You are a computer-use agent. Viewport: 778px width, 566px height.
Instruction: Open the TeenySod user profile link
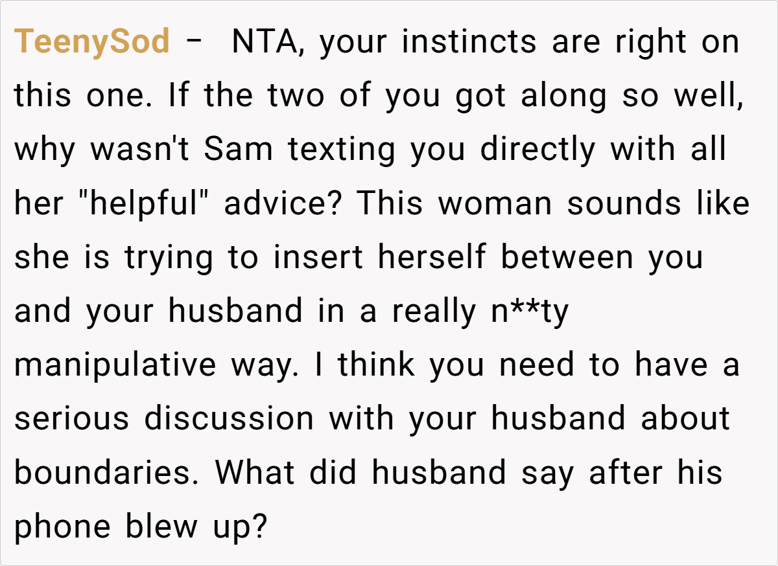(x=92, y=43)
